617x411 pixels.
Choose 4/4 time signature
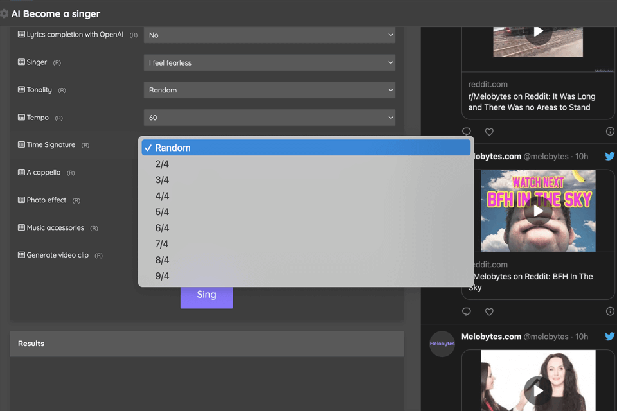click(306, 196)
